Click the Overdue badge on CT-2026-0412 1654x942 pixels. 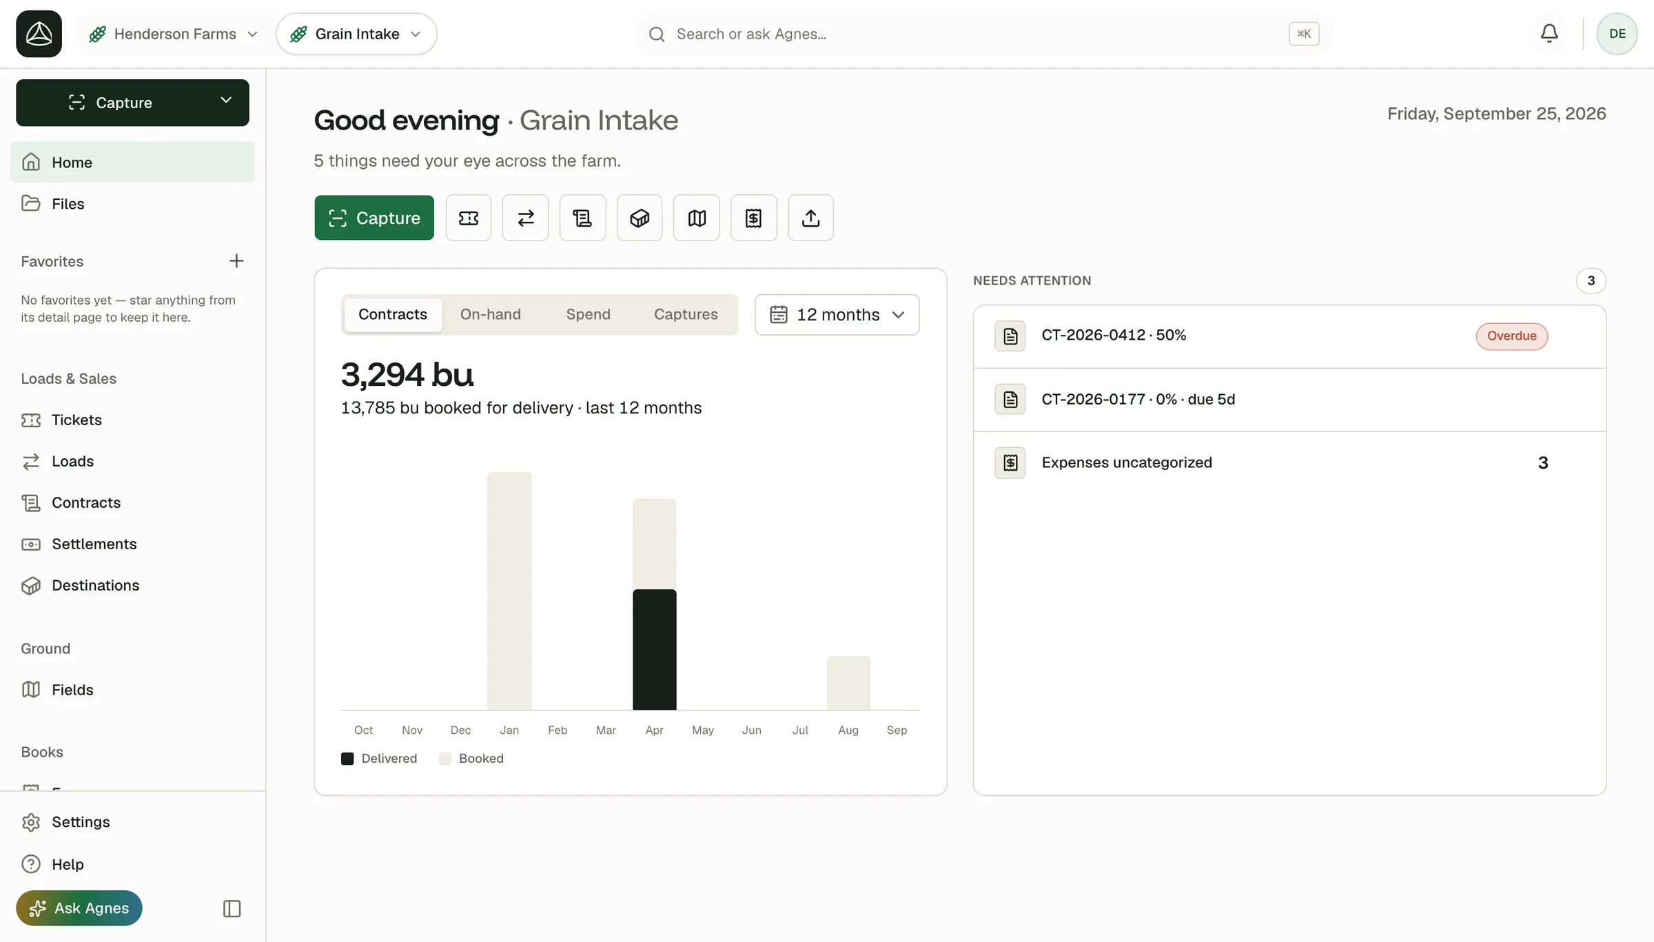tap(1511, 336)
